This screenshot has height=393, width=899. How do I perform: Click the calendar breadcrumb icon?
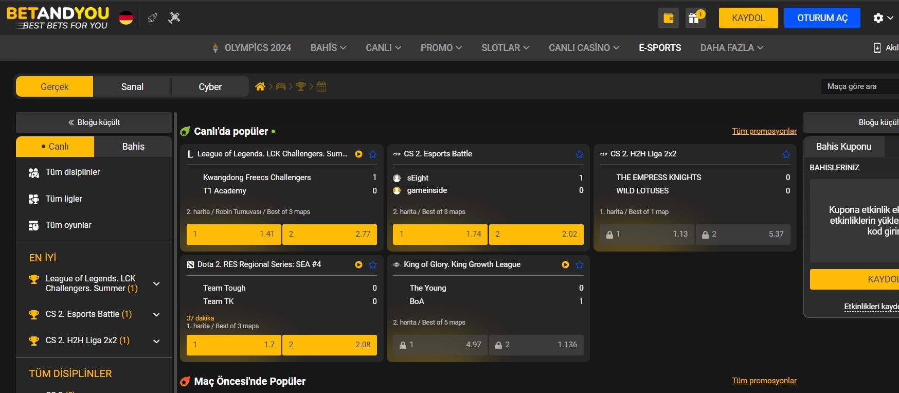(x=321, y=86)
